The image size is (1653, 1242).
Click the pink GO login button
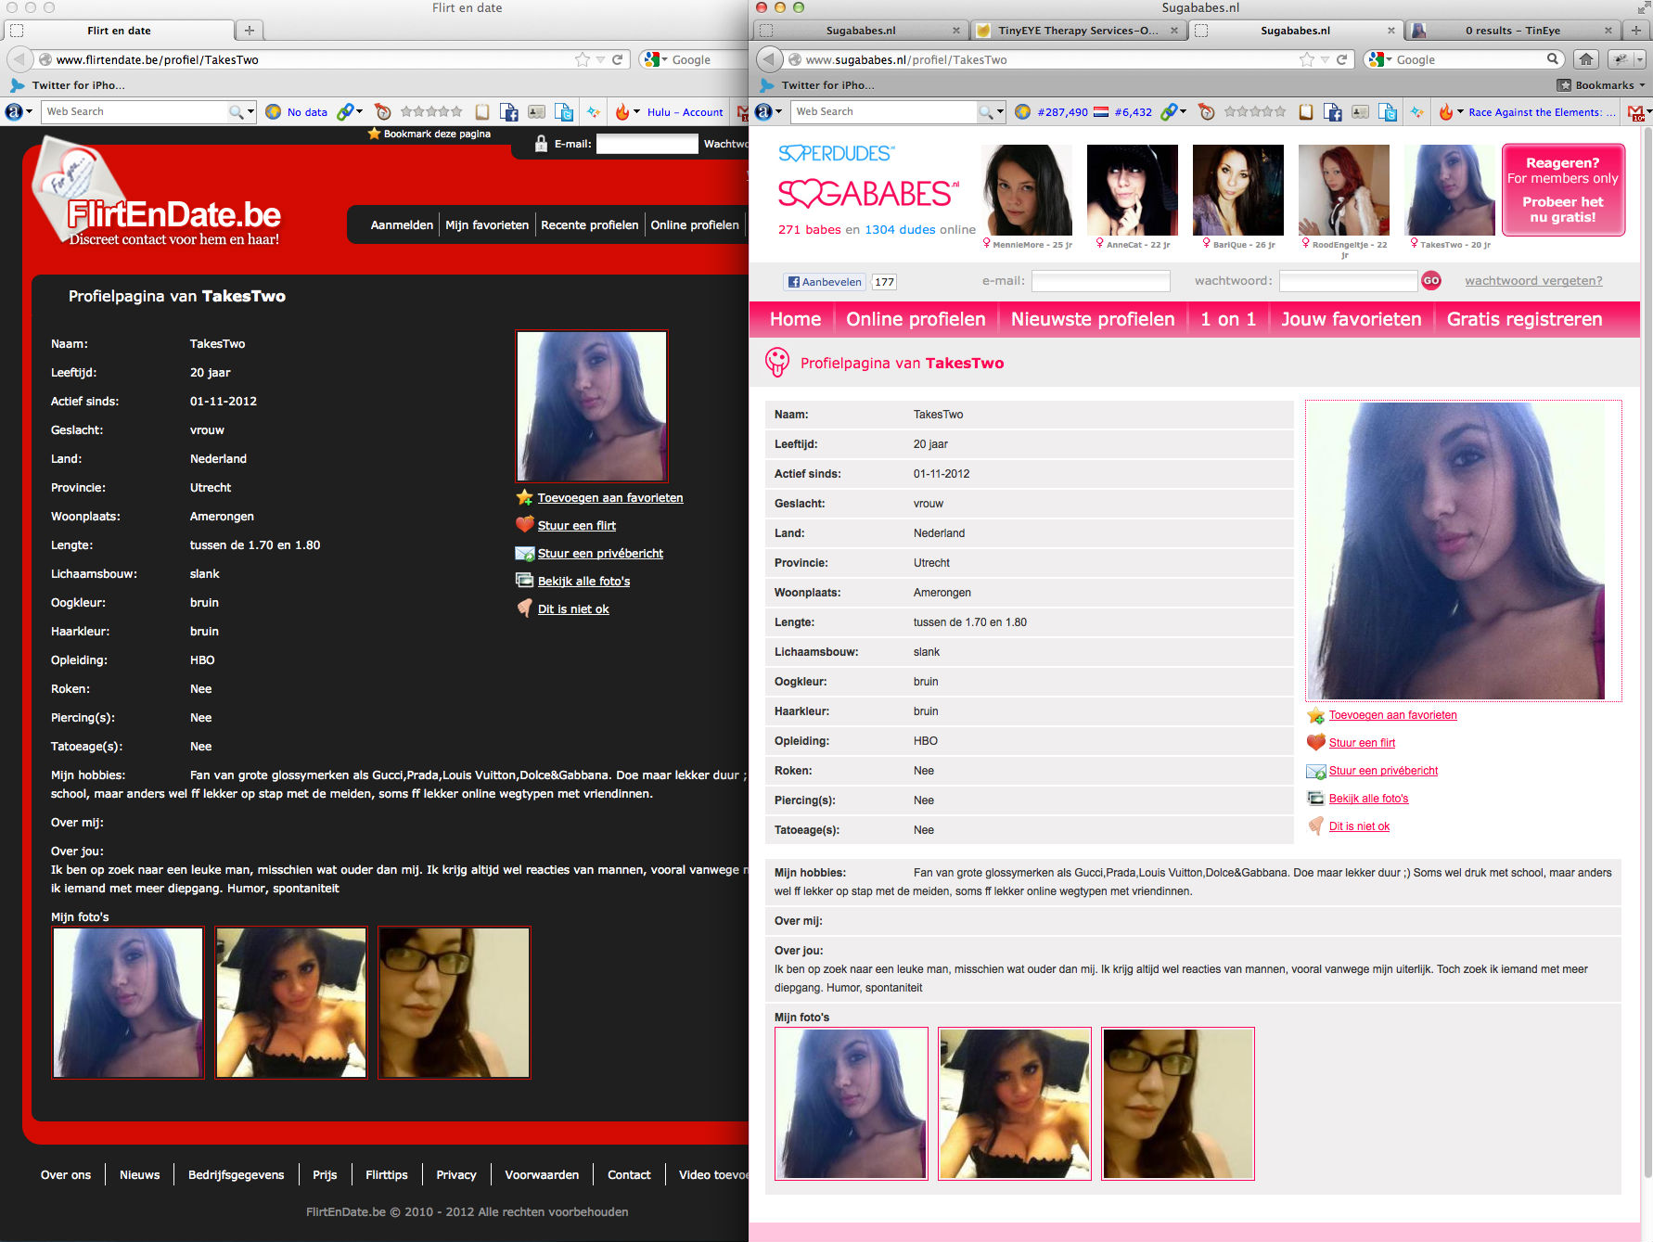point(1431,281)
